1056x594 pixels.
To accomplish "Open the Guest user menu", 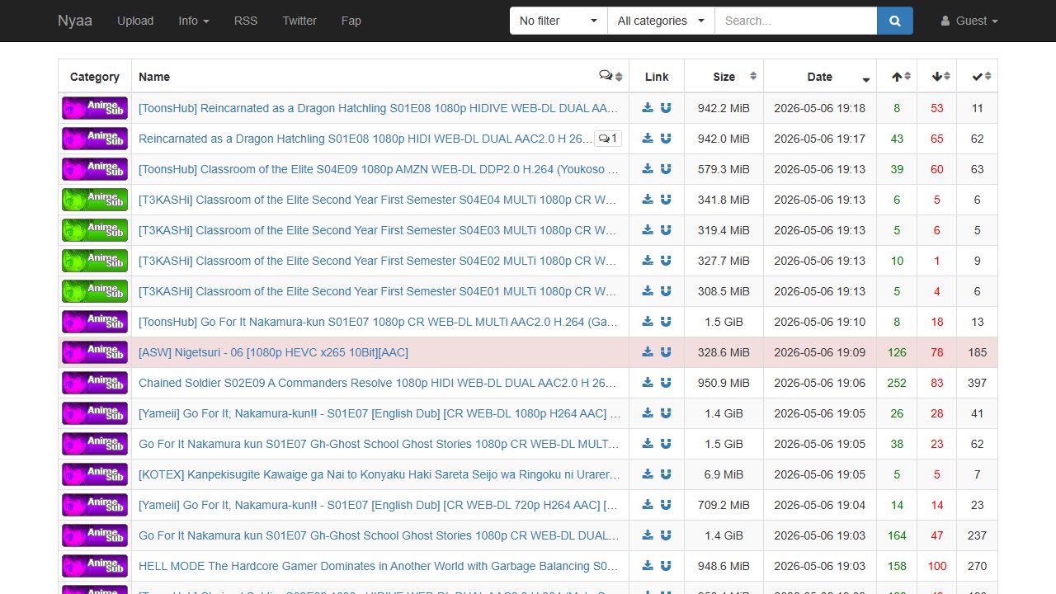I will [x=969, y=21].
